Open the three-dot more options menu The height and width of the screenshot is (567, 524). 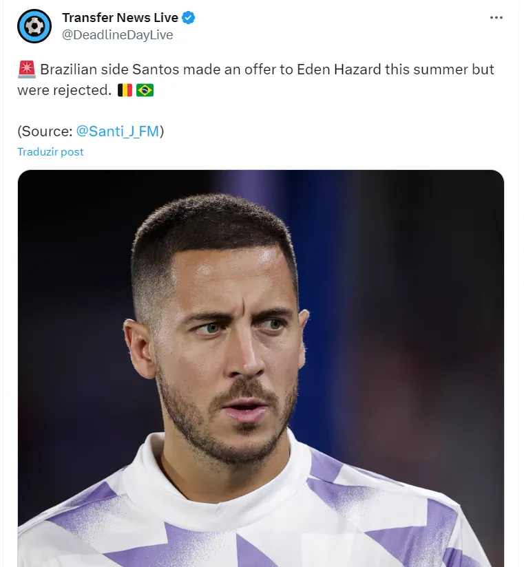click(x=496, y=18)
